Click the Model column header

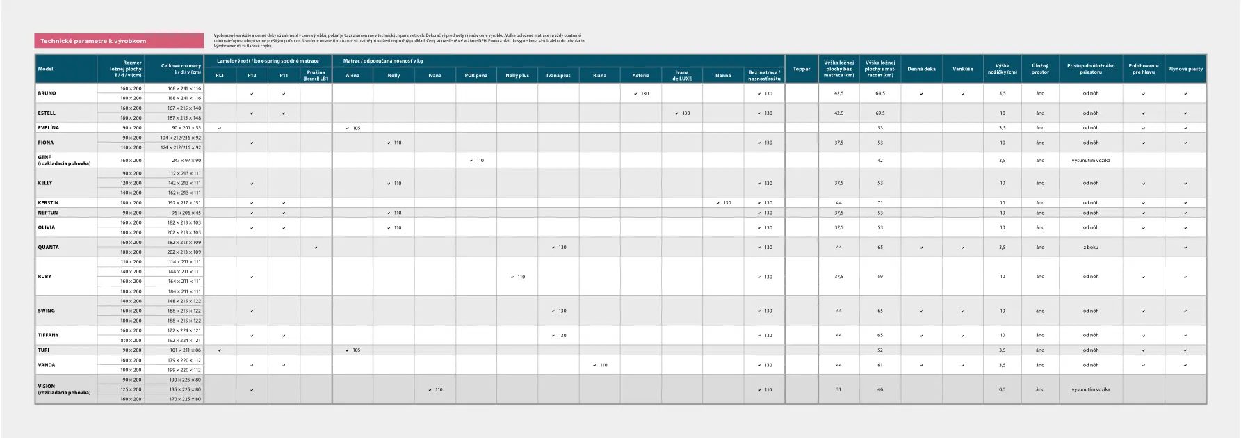46,69
